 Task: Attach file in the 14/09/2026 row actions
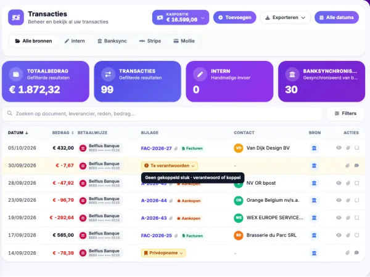pyautogui.click(x=347, y=253)
